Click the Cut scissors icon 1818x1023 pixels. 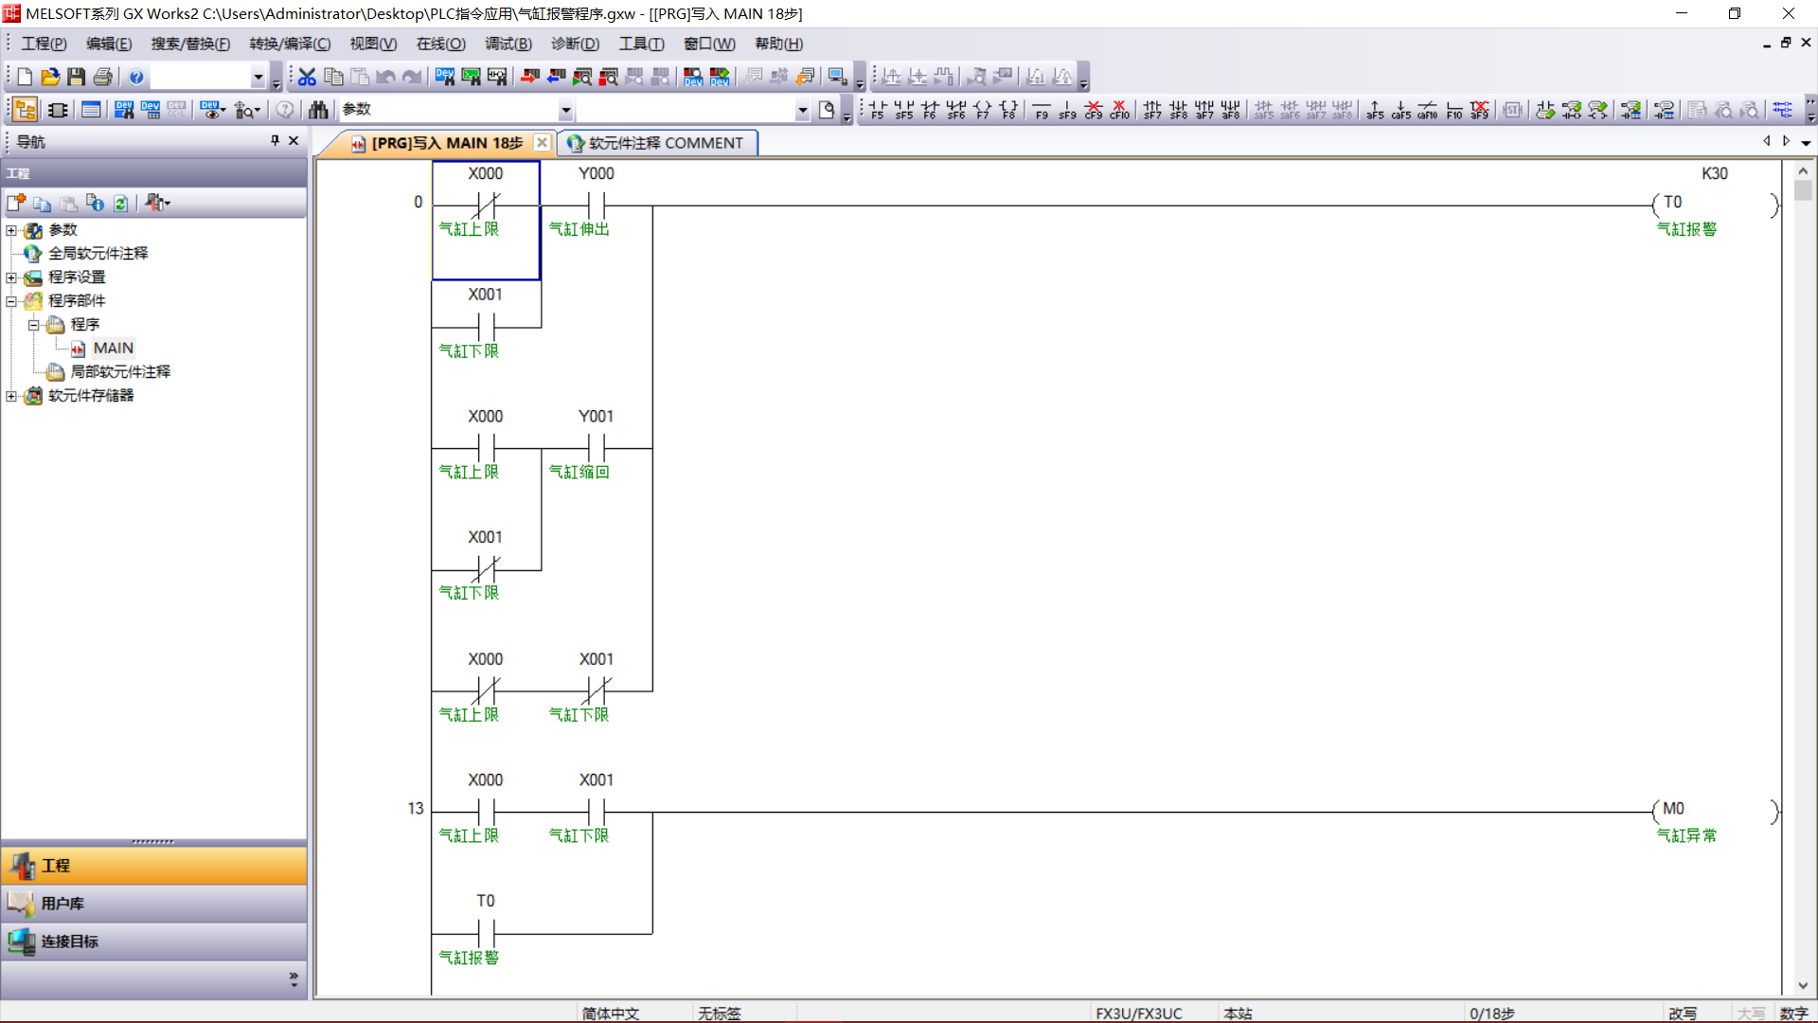pyautogui.click(x=307, y=77)
